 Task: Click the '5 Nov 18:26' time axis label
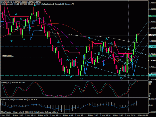click(105, 115)
